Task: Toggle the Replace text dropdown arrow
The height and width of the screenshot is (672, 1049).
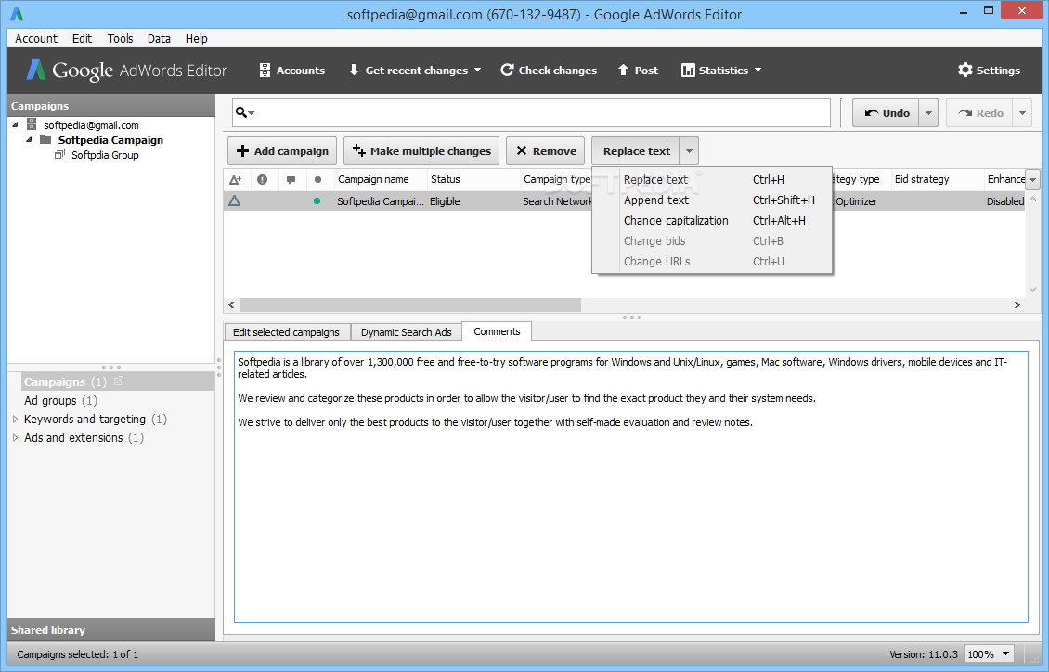Action: point(689,151)
